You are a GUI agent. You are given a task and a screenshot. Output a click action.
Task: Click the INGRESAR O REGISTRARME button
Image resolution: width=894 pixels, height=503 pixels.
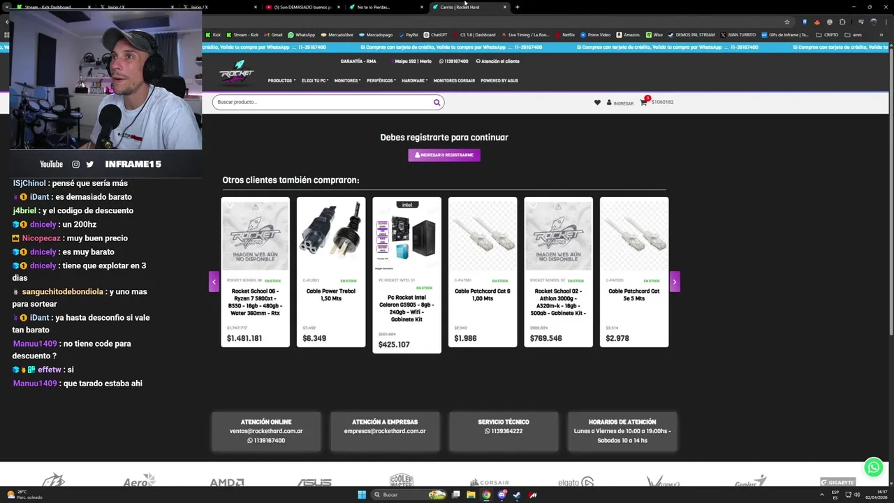coord(444,155)
